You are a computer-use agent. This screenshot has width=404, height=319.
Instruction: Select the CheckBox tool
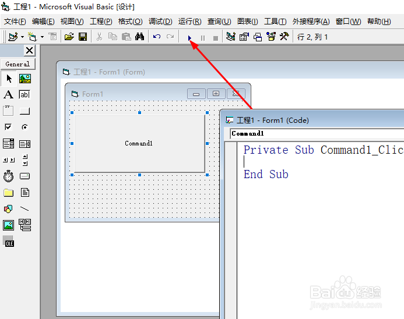coord(8,127)
